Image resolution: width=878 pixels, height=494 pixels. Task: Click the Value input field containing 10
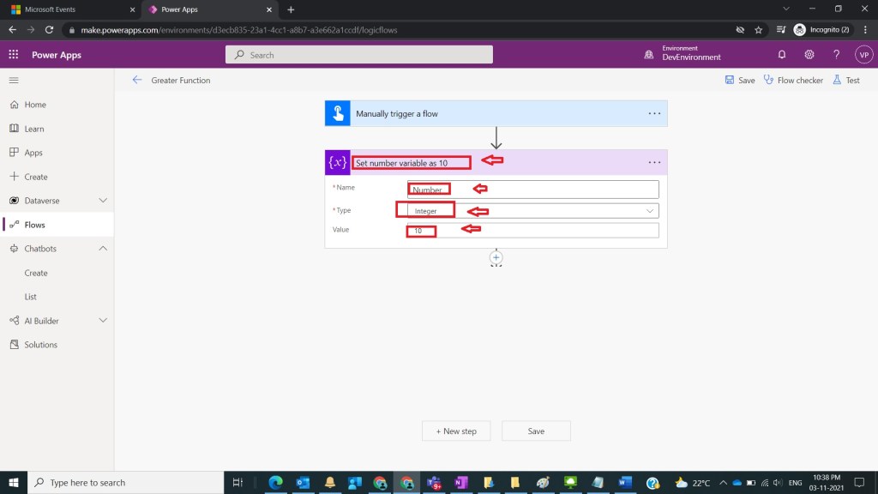pyautogui.click(x=533, y=230)
